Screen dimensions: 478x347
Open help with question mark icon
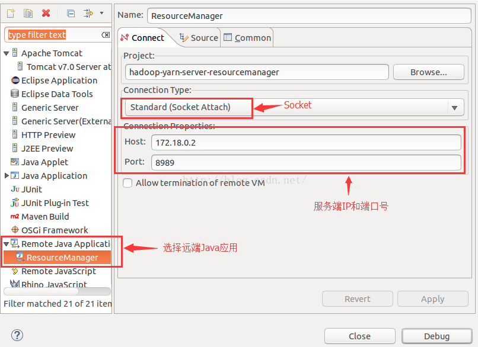[17, 335]
